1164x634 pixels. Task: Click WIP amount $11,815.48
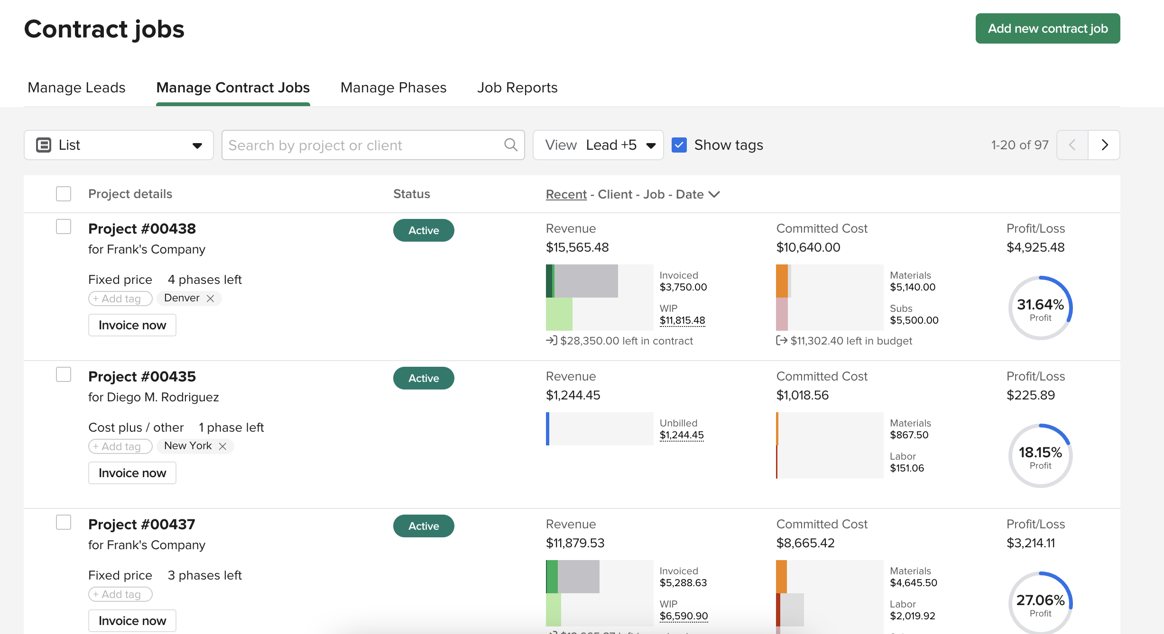point(682,320)
